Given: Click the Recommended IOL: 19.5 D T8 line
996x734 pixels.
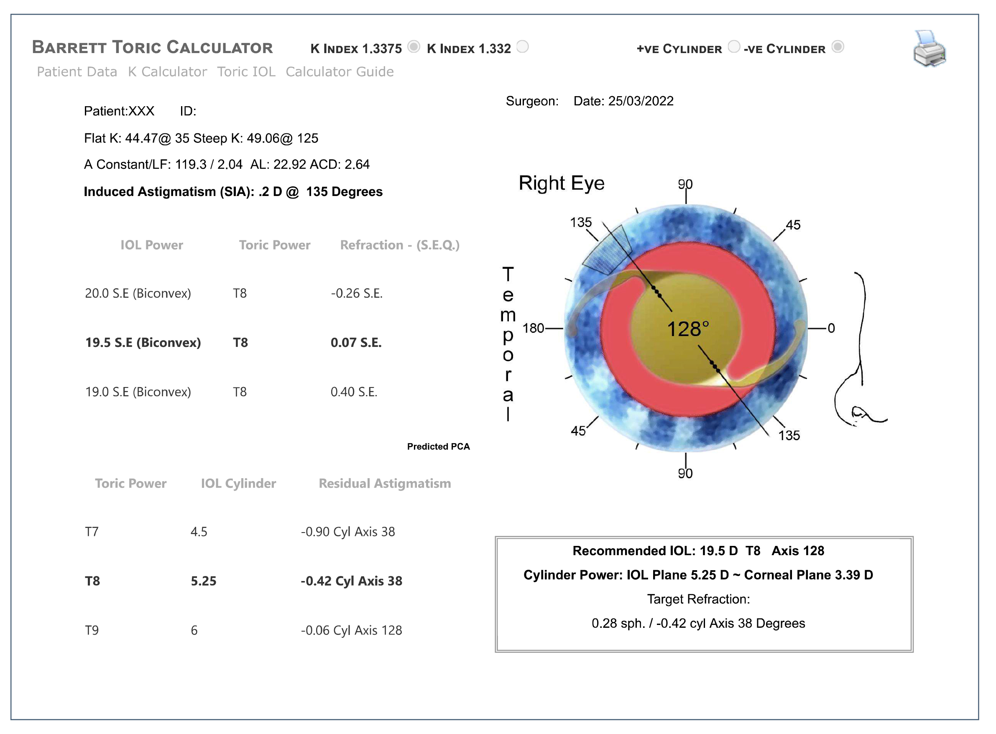Looking at the screenshot, I should point(698,550).
